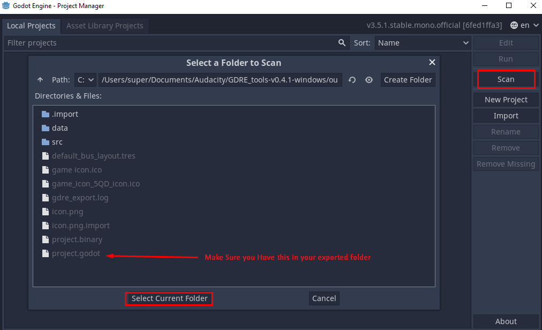Click the Cancel button

tap(324, 298)
